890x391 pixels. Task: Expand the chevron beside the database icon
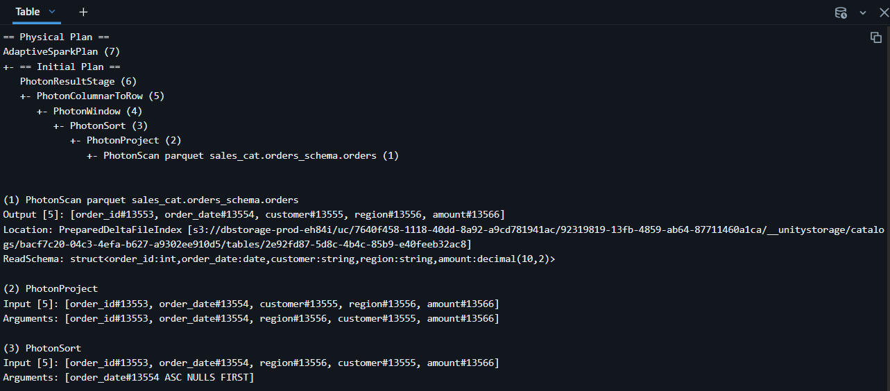coord(863,12)
